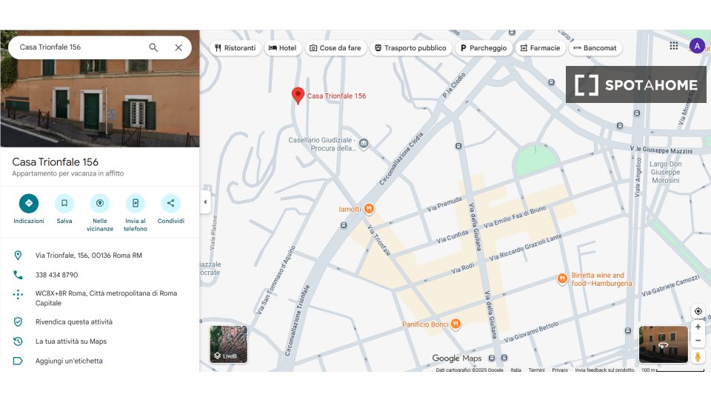Clear search with the X icon
711x400 pixels.
coord(178,47)
